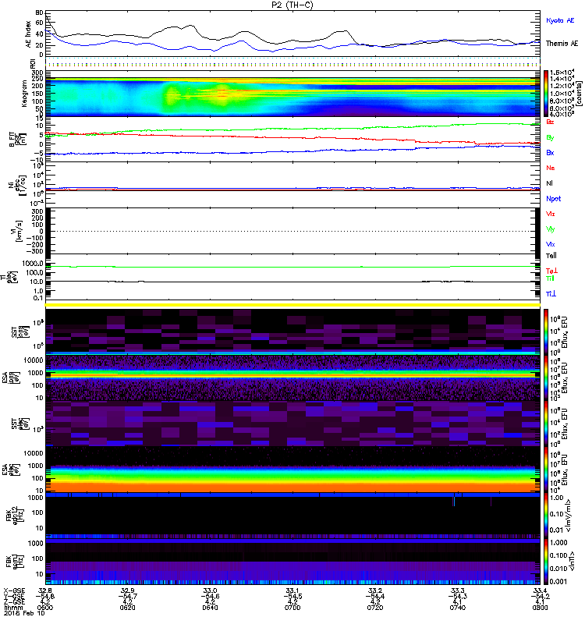Click the 'B_FIT GSE [nT]' axis label
This screenshot has height=624, width=585.
point(17,139)
